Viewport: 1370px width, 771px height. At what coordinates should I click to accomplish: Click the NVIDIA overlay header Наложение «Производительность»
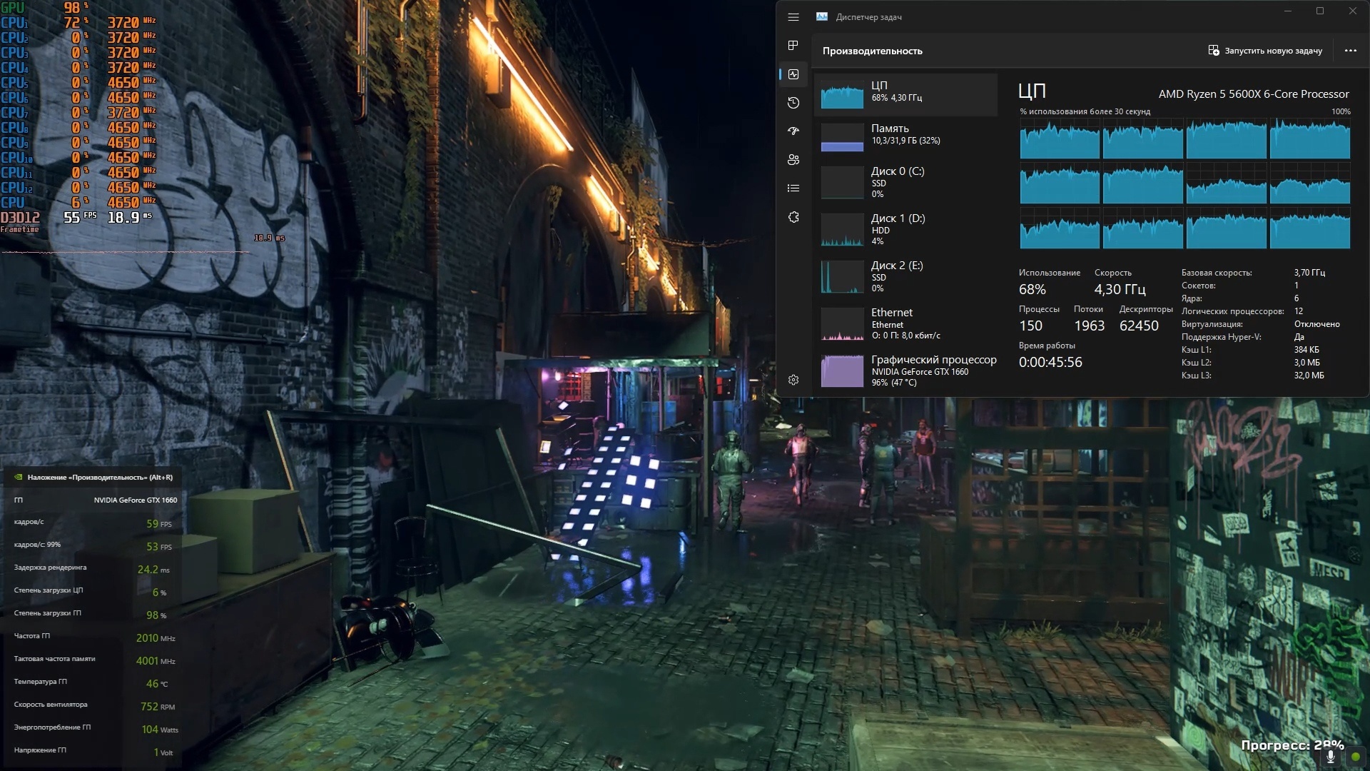pyautogui.click(x=100, y=478)
